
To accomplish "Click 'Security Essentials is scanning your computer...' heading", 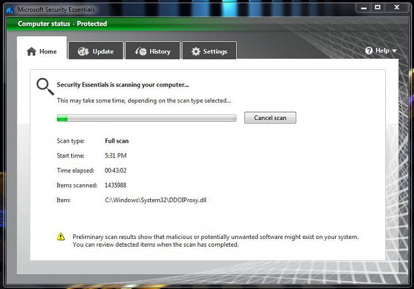I will [123, 85].
